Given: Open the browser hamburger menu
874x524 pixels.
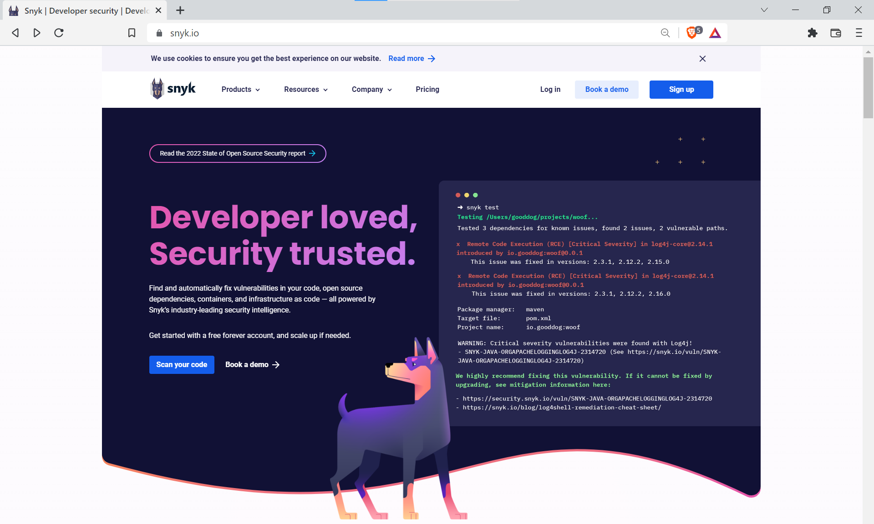Looking at the screenshot, I should [859, 33].
